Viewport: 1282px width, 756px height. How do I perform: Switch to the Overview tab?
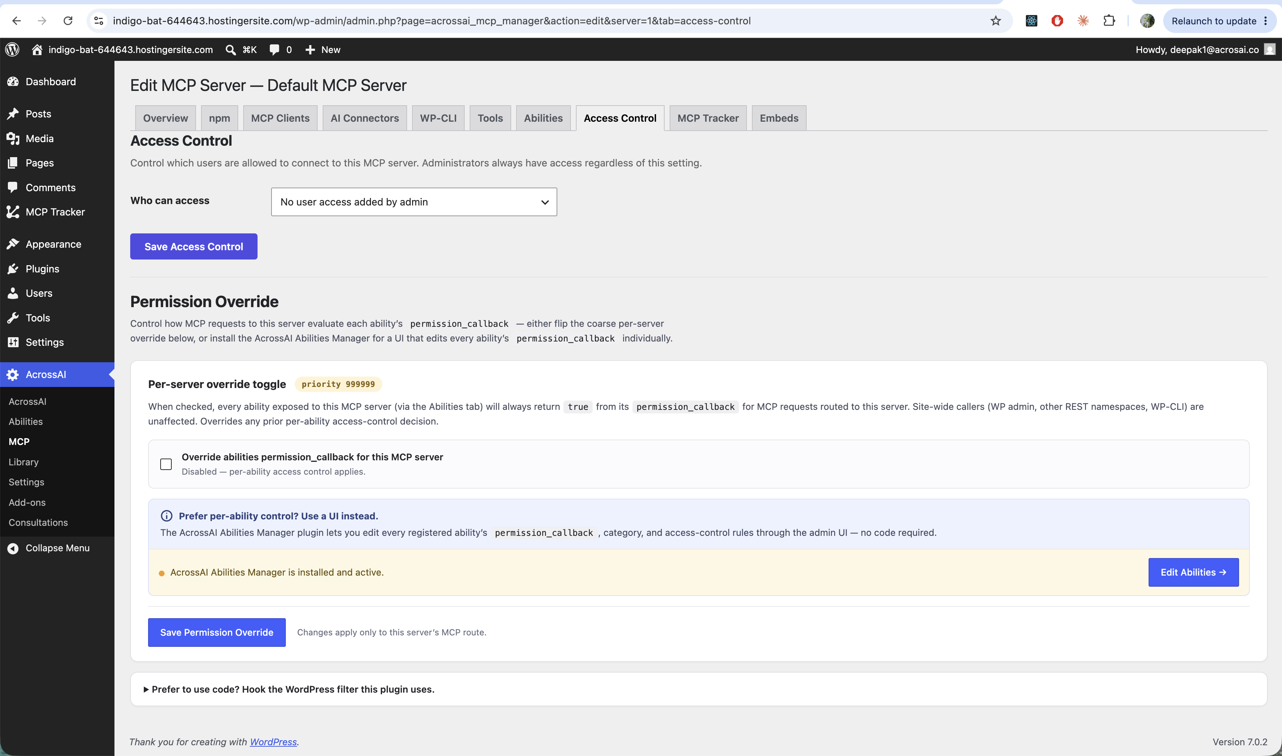[x=165, y=118]
